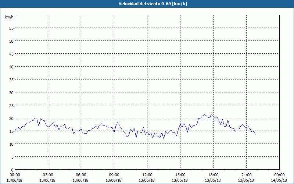Click the 25 value on the y-axis
This screenshot has height=184, width=294.
[x=11, y=106]
